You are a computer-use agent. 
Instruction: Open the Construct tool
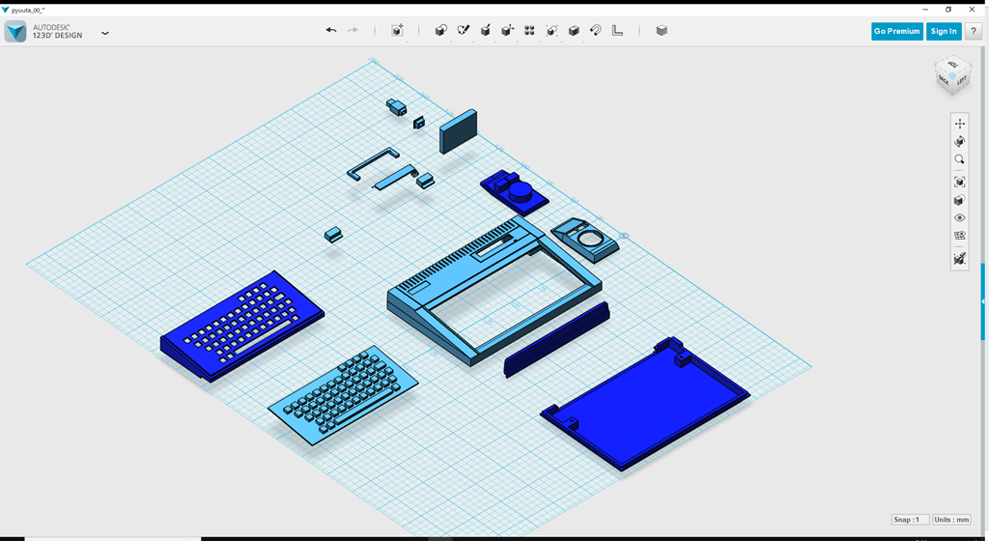[x=485, y=31]
